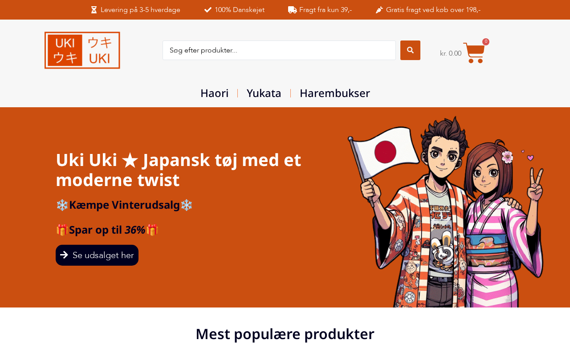Open the Harembukser menu item
This screenshot has height=356, width=570.
pyautogui.click(x=335, y=93)
